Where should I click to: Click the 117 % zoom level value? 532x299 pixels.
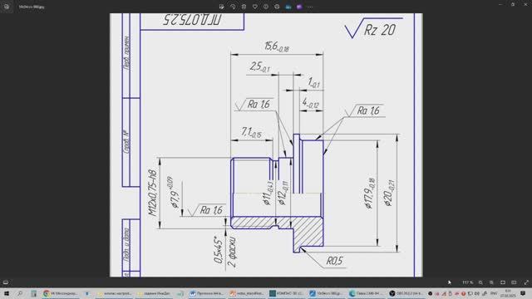pyautogui.click(x=467, y=282)
